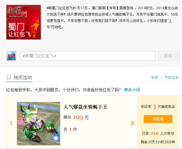Click the previous prize left arrow

(11, 123)
